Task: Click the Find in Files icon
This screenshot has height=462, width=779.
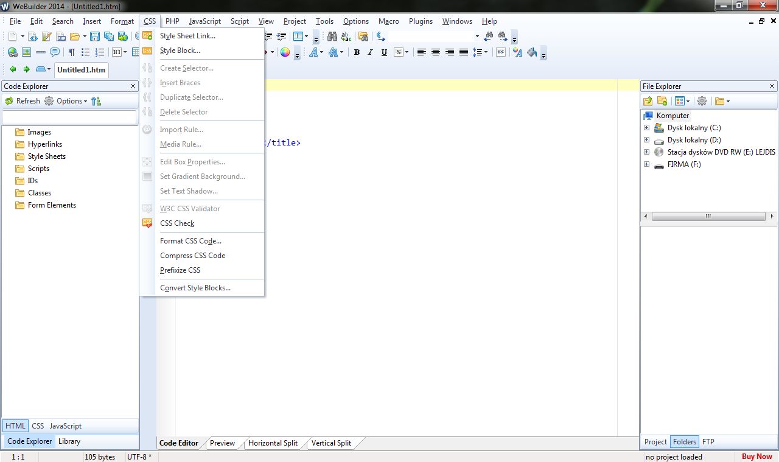Action: [363, 37]
